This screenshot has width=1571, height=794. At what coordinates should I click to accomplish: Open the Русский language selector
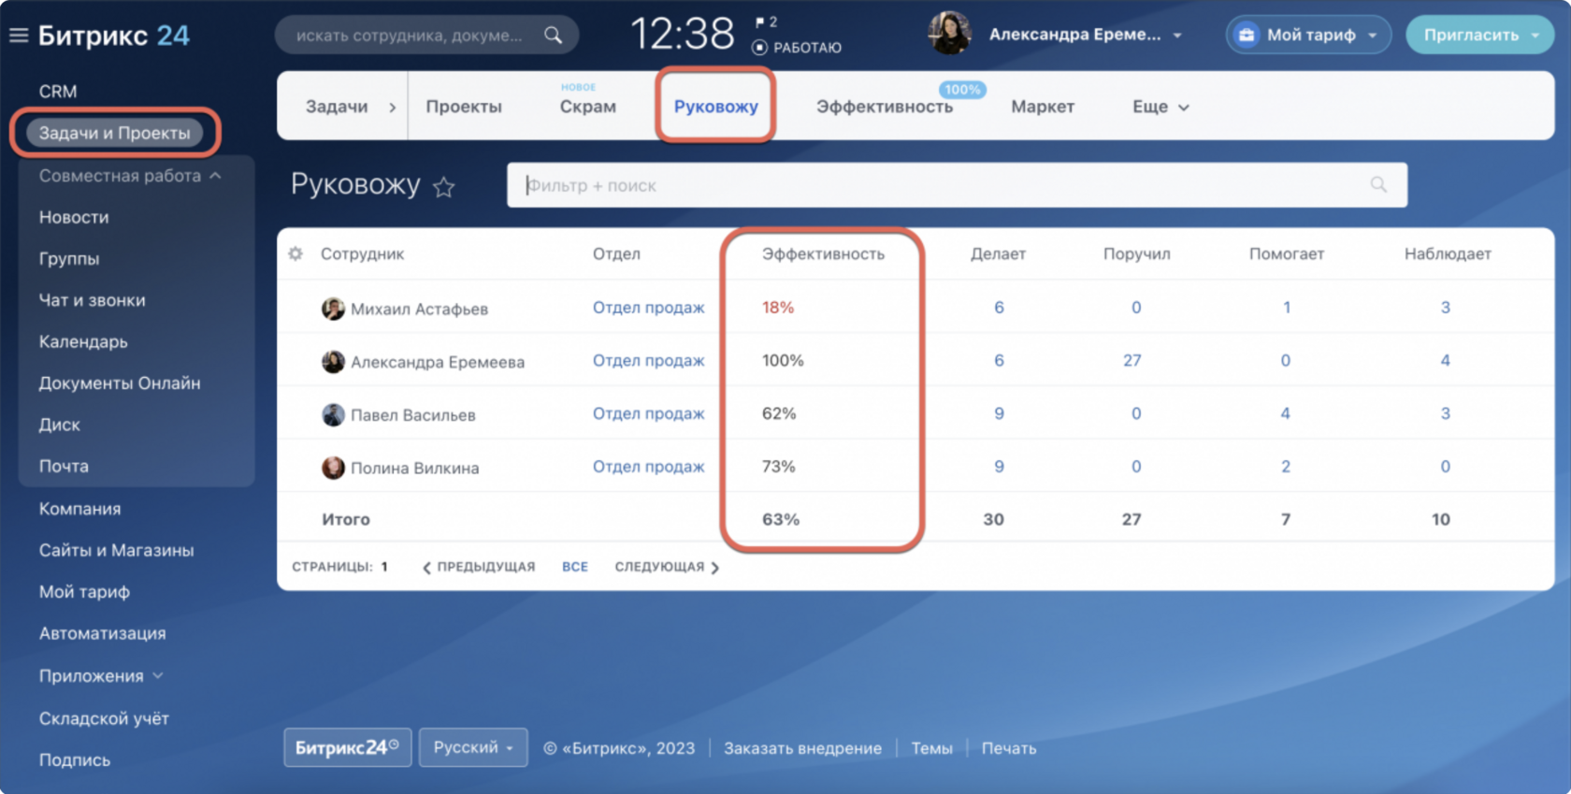pyautogui.click(x=473, y=747)
